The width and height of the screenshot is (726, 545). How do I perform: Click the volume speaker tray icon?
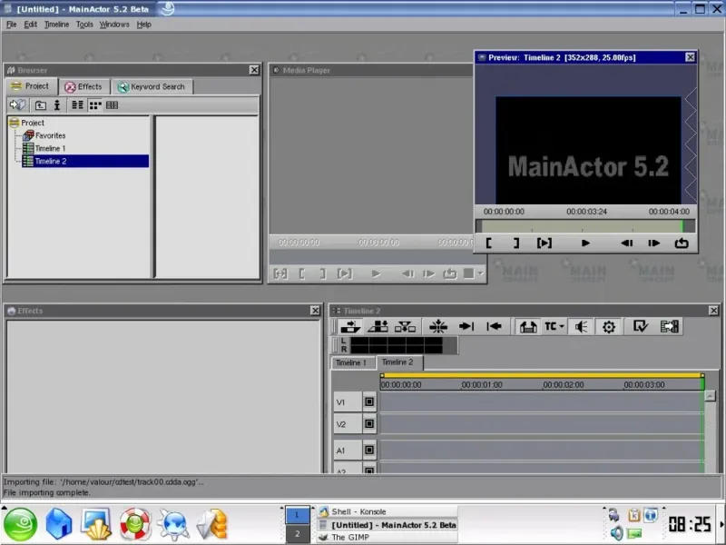pyautogui.click(x=616, y=533)
